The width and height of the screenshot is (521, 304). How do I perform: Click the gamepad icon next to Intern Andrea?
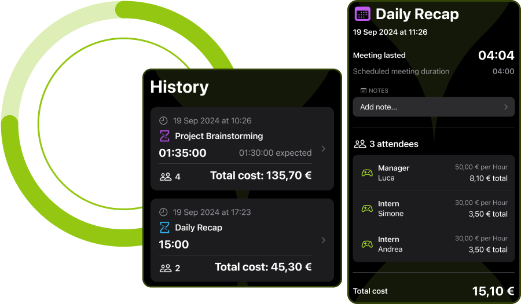coord(367,244)
